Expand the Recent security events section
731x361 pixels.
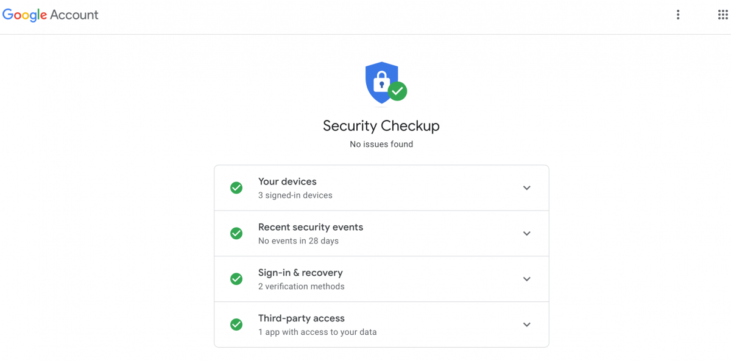pyautogui.click(x=526, y=233)
